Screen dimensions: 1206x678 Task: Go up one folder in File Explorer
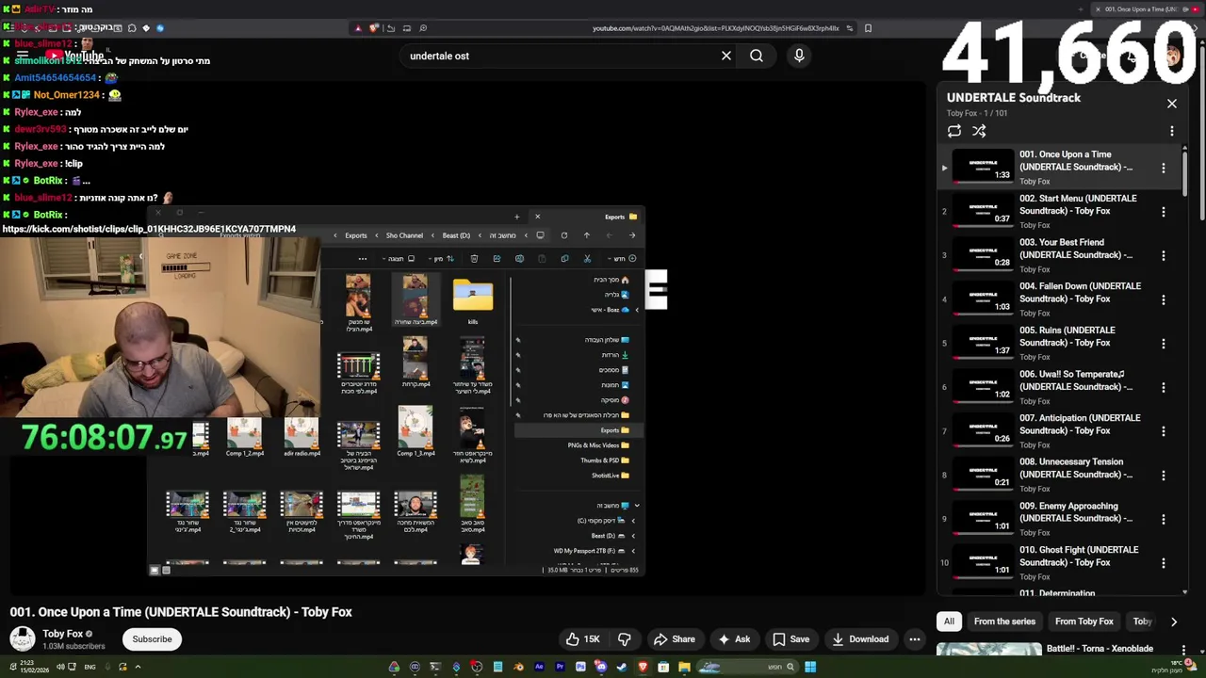587,235
